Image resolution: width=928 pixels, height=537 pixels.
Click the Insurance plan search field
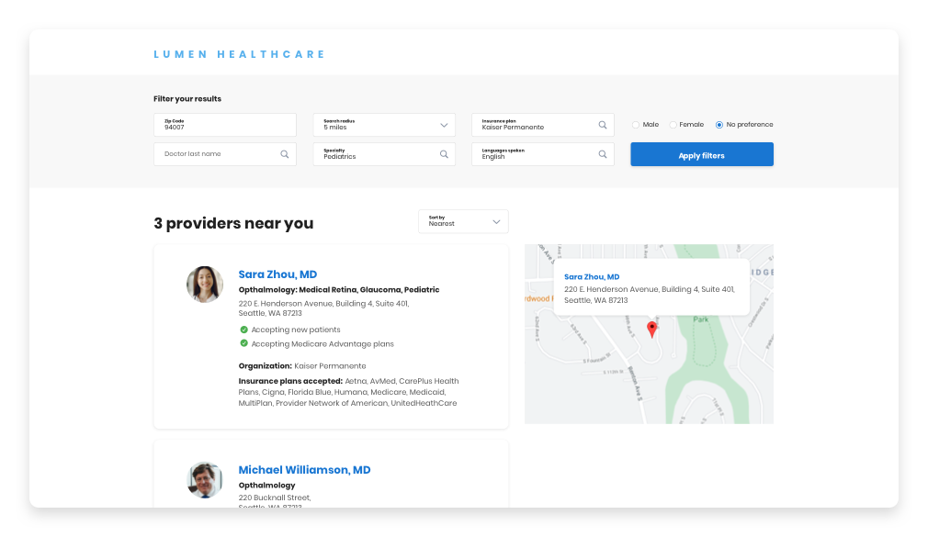543,125
